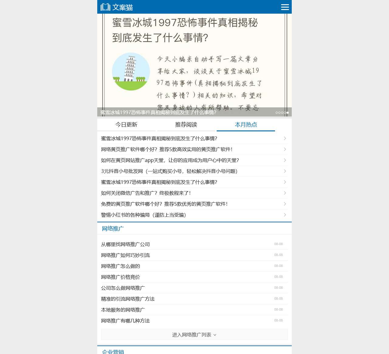The image size is (389, 354).
Task: Click the 文案猫 book logo
Action: coord(117,7)
